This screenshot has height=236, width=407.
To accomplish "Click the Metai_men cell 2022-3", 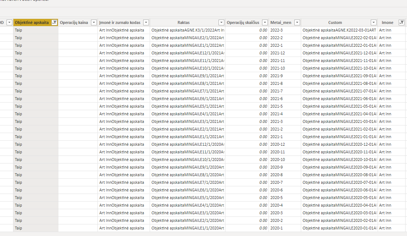I will 285,30.
